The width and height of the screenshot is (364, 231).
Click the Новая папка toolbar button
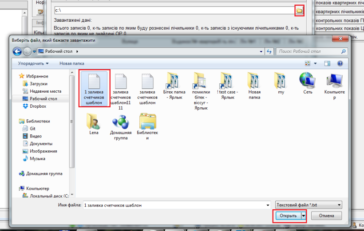[x=71, y=63]
